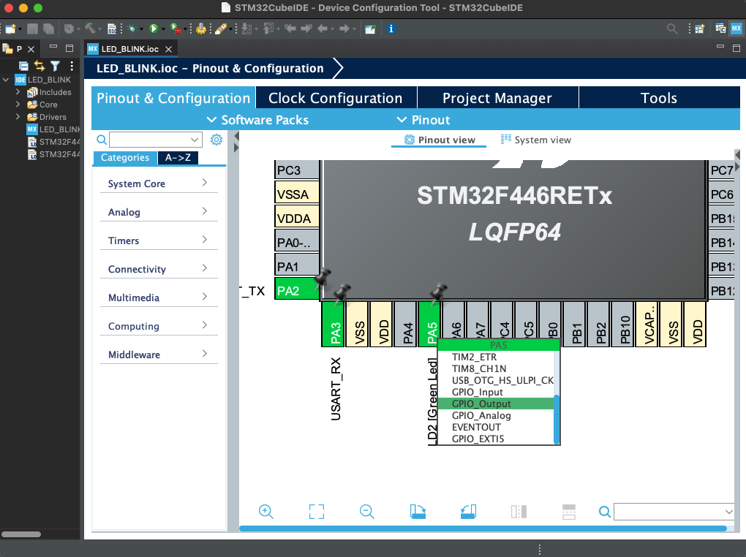Image resolution: width=746 pixels, height=557 pixels.
Task: Open the Pinout dropdown menu
Action: tap(423, 120)
